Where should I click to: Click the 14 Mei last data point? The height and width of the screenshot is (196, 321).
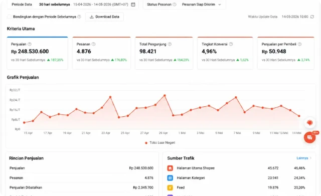tap(299, 116)
